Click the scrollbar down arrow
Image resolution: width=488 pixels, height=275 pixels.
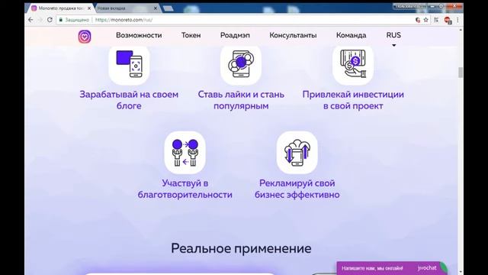point(461,272)
